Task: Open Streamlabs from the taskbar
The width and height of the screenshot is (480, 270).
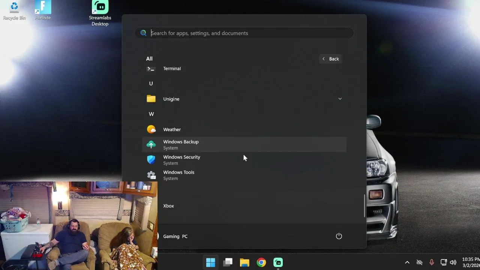Action: pos(278,262)
